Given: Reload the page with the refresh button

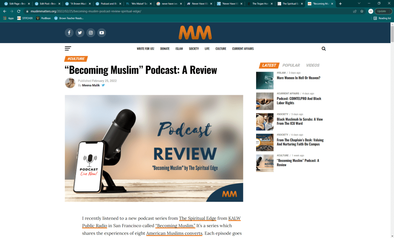Looking at the screenshot, I should [18, 11].
